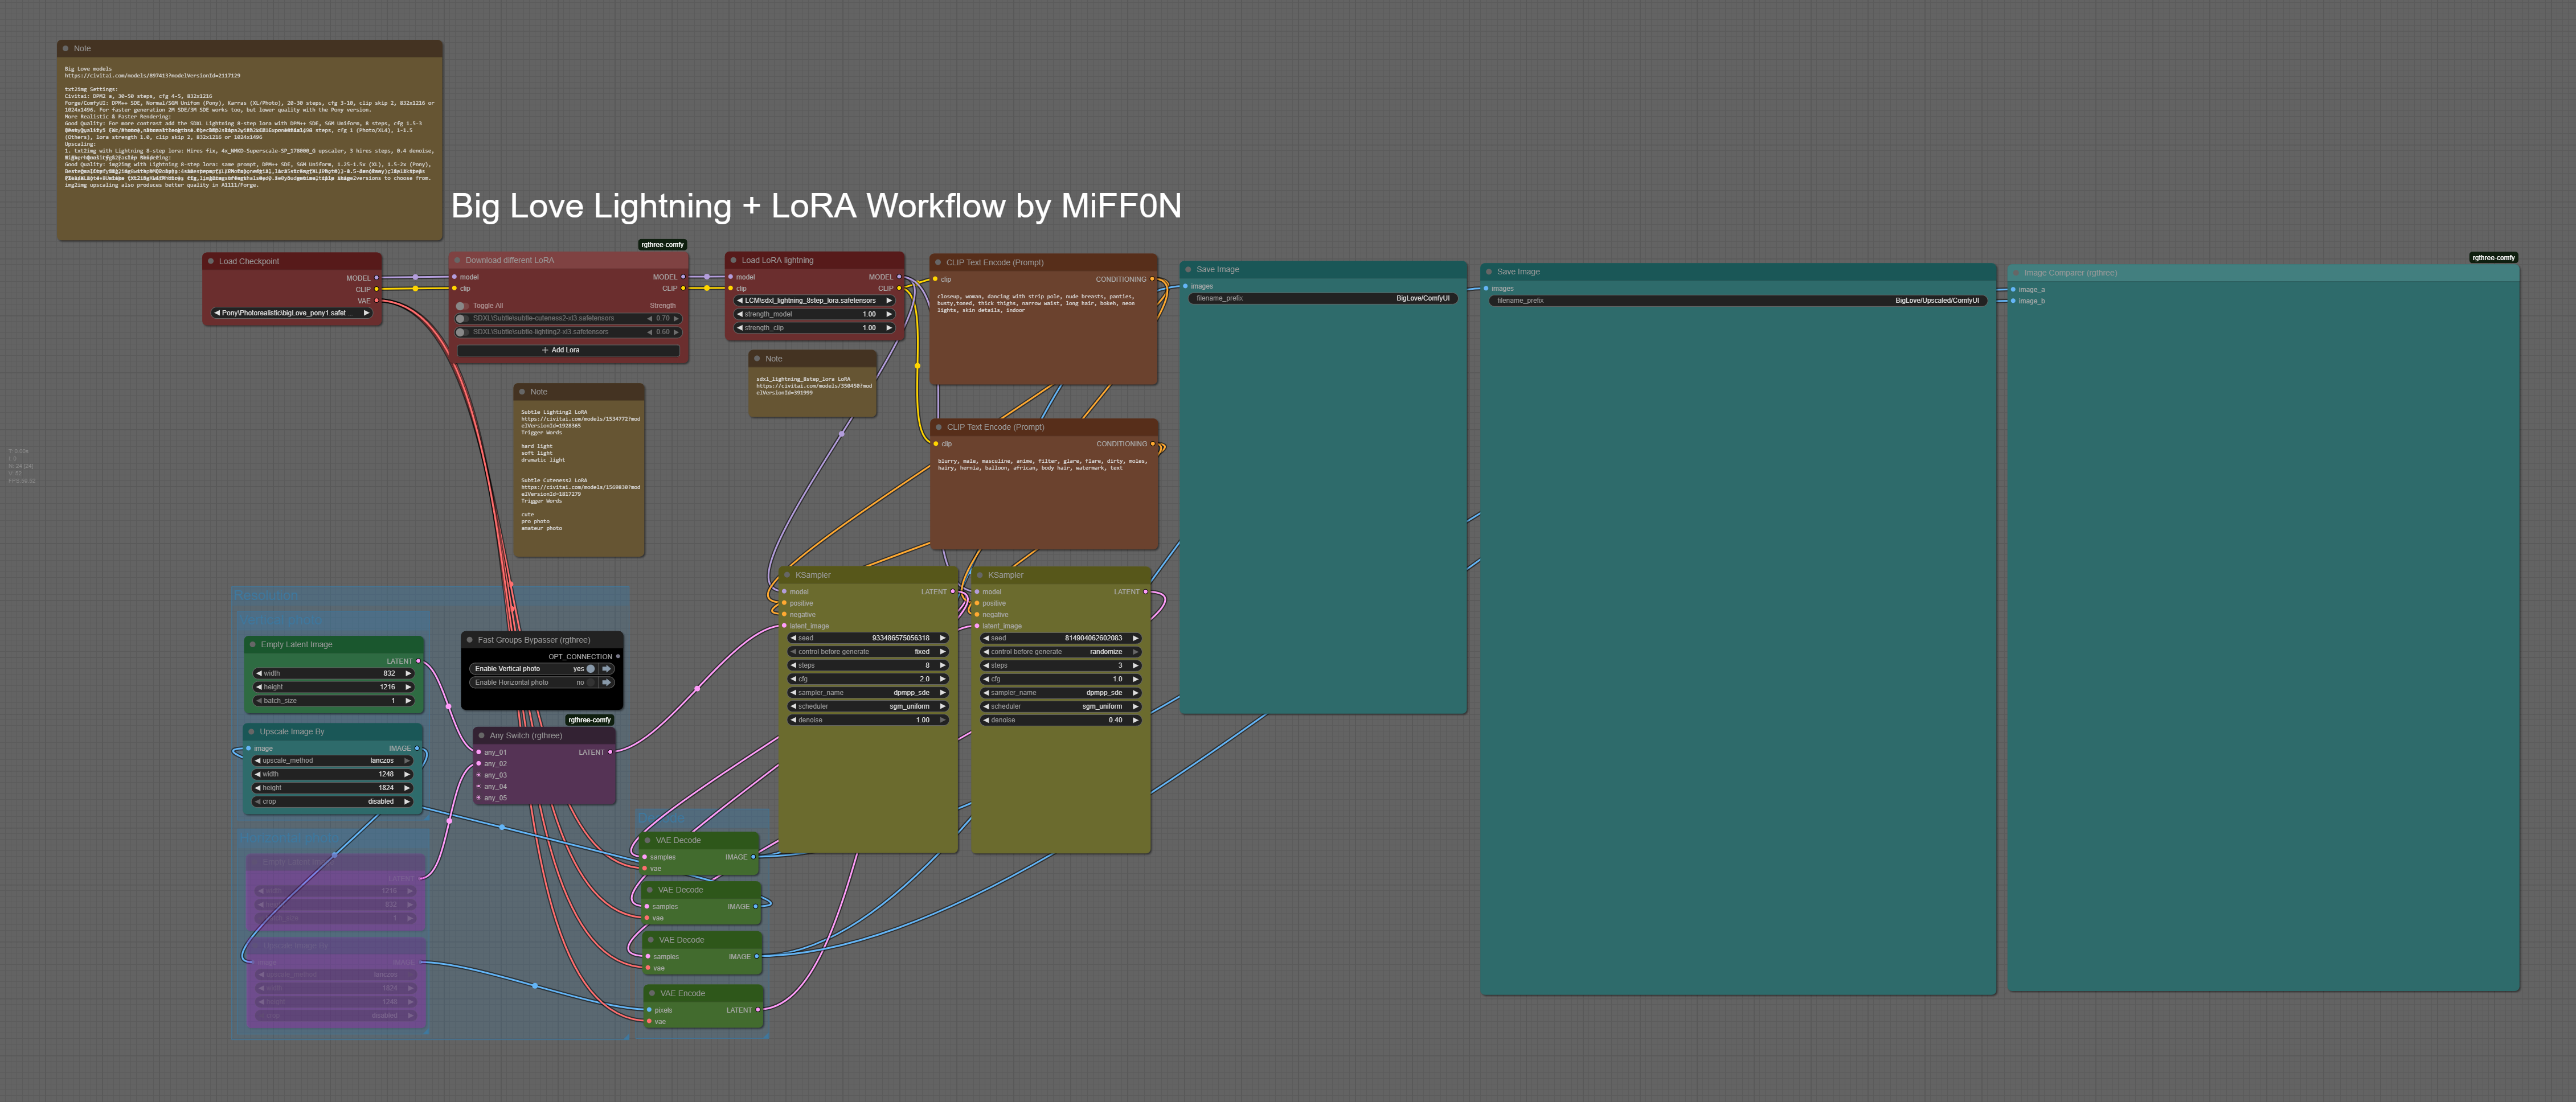
Task: Collapse the Load Checkpoint node via dot
Action: point(211,262)
